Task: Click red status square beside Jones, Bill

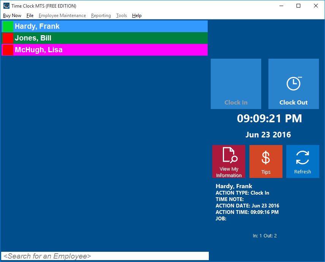Action: pyautogui.click(x=8, y=38)
